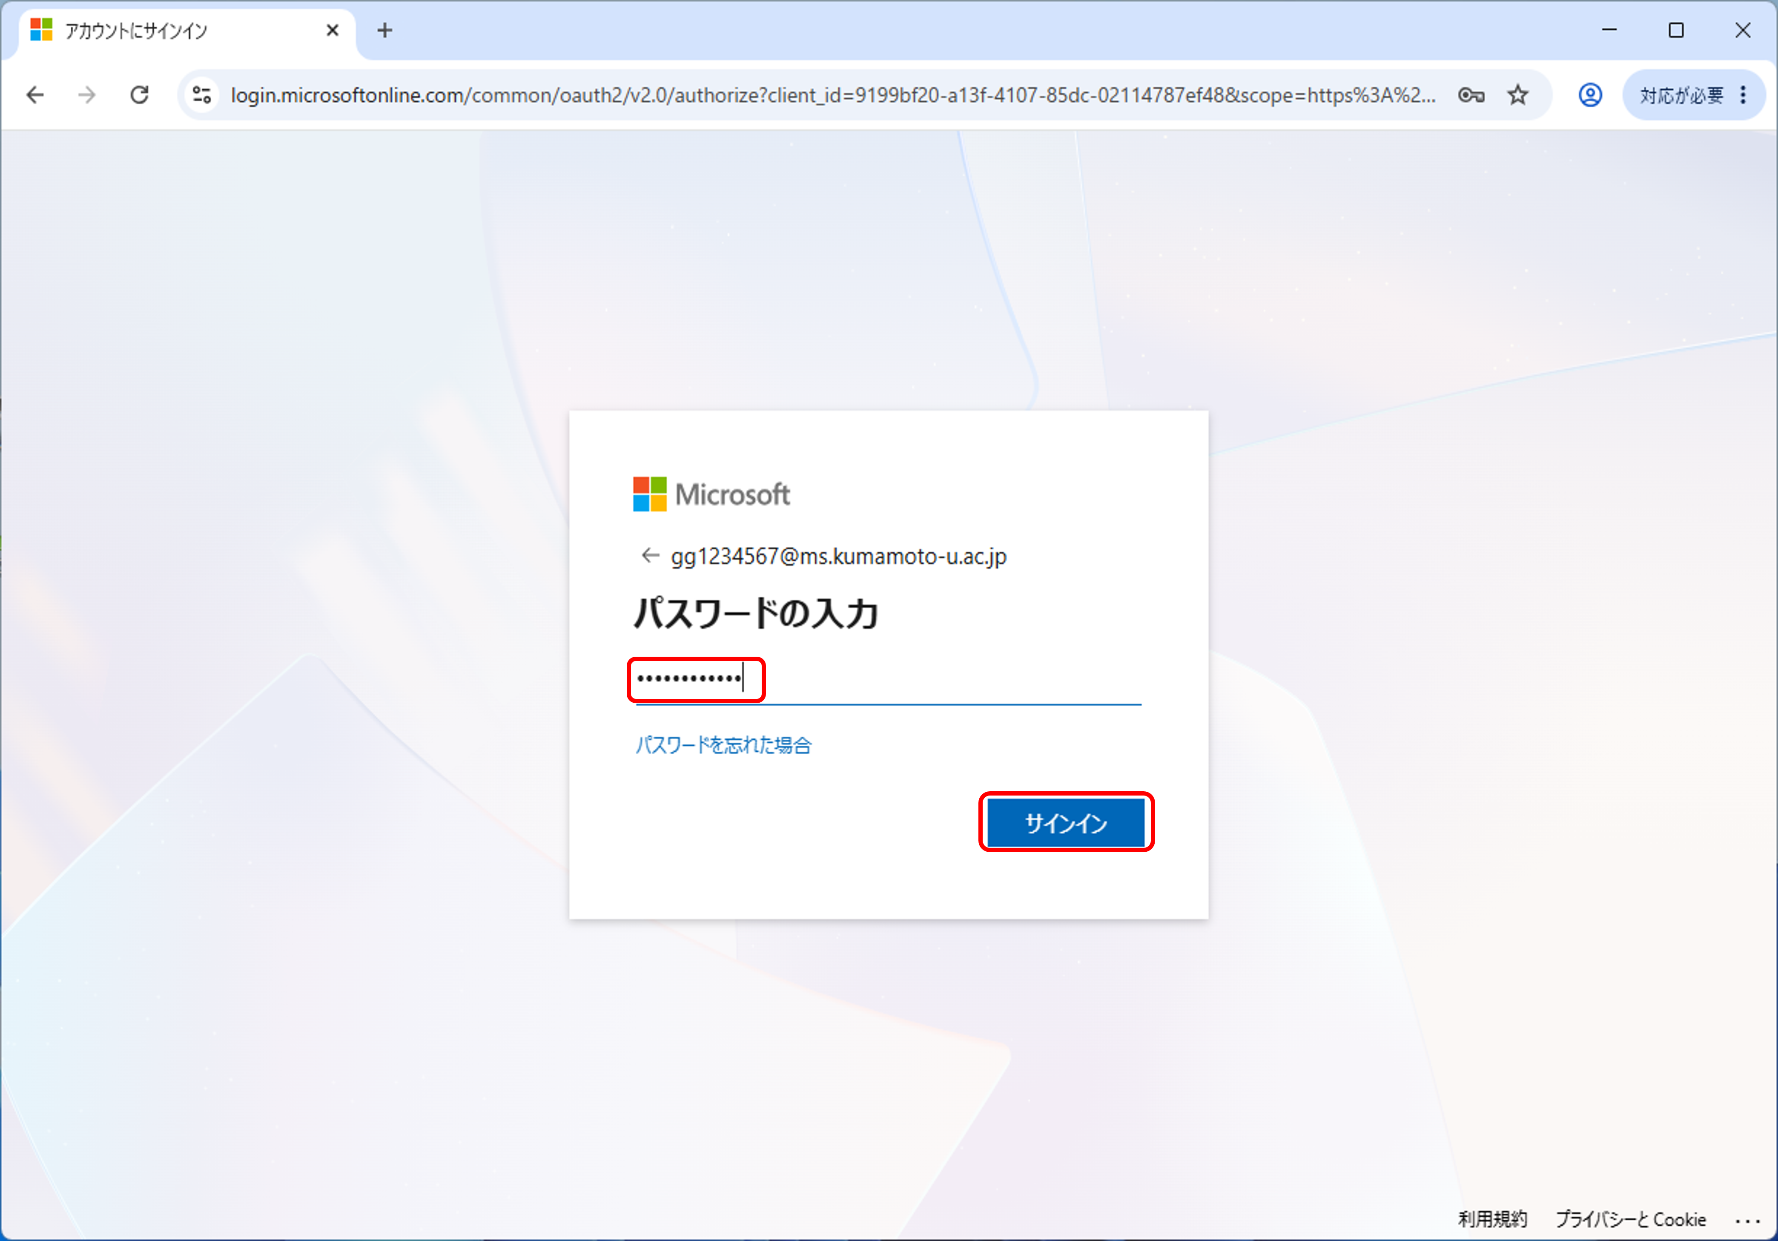This screenshot has height=1241, width=1778.
Task: Reload the sign-in page
Action: point(139,95)
